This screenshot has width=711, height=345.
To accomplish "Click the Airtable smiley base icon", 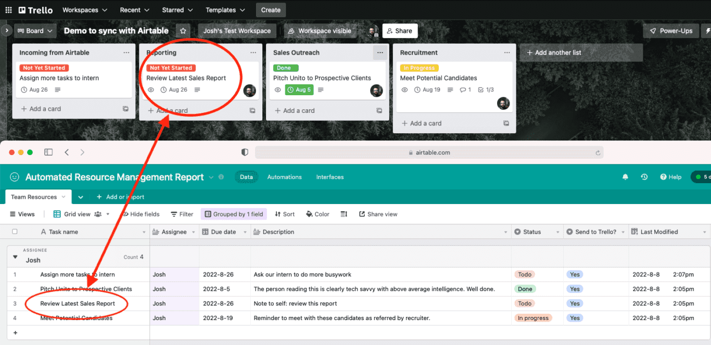I will tap(15, 177).
